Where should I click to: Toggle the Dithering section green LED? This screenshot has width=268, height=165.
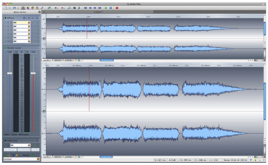click(x=5, y=141)
